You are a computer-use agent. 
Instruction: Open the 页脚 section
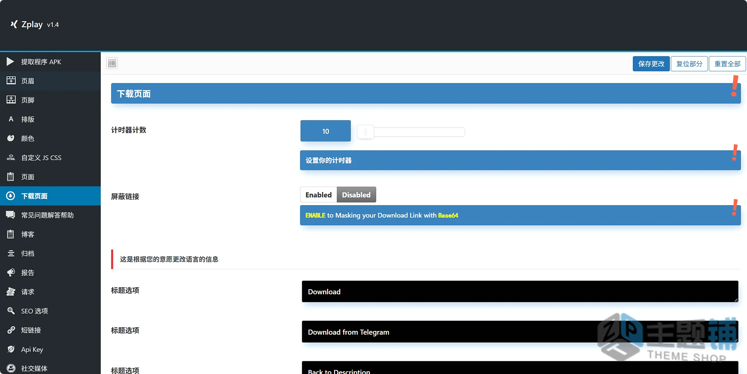(51, 100)
